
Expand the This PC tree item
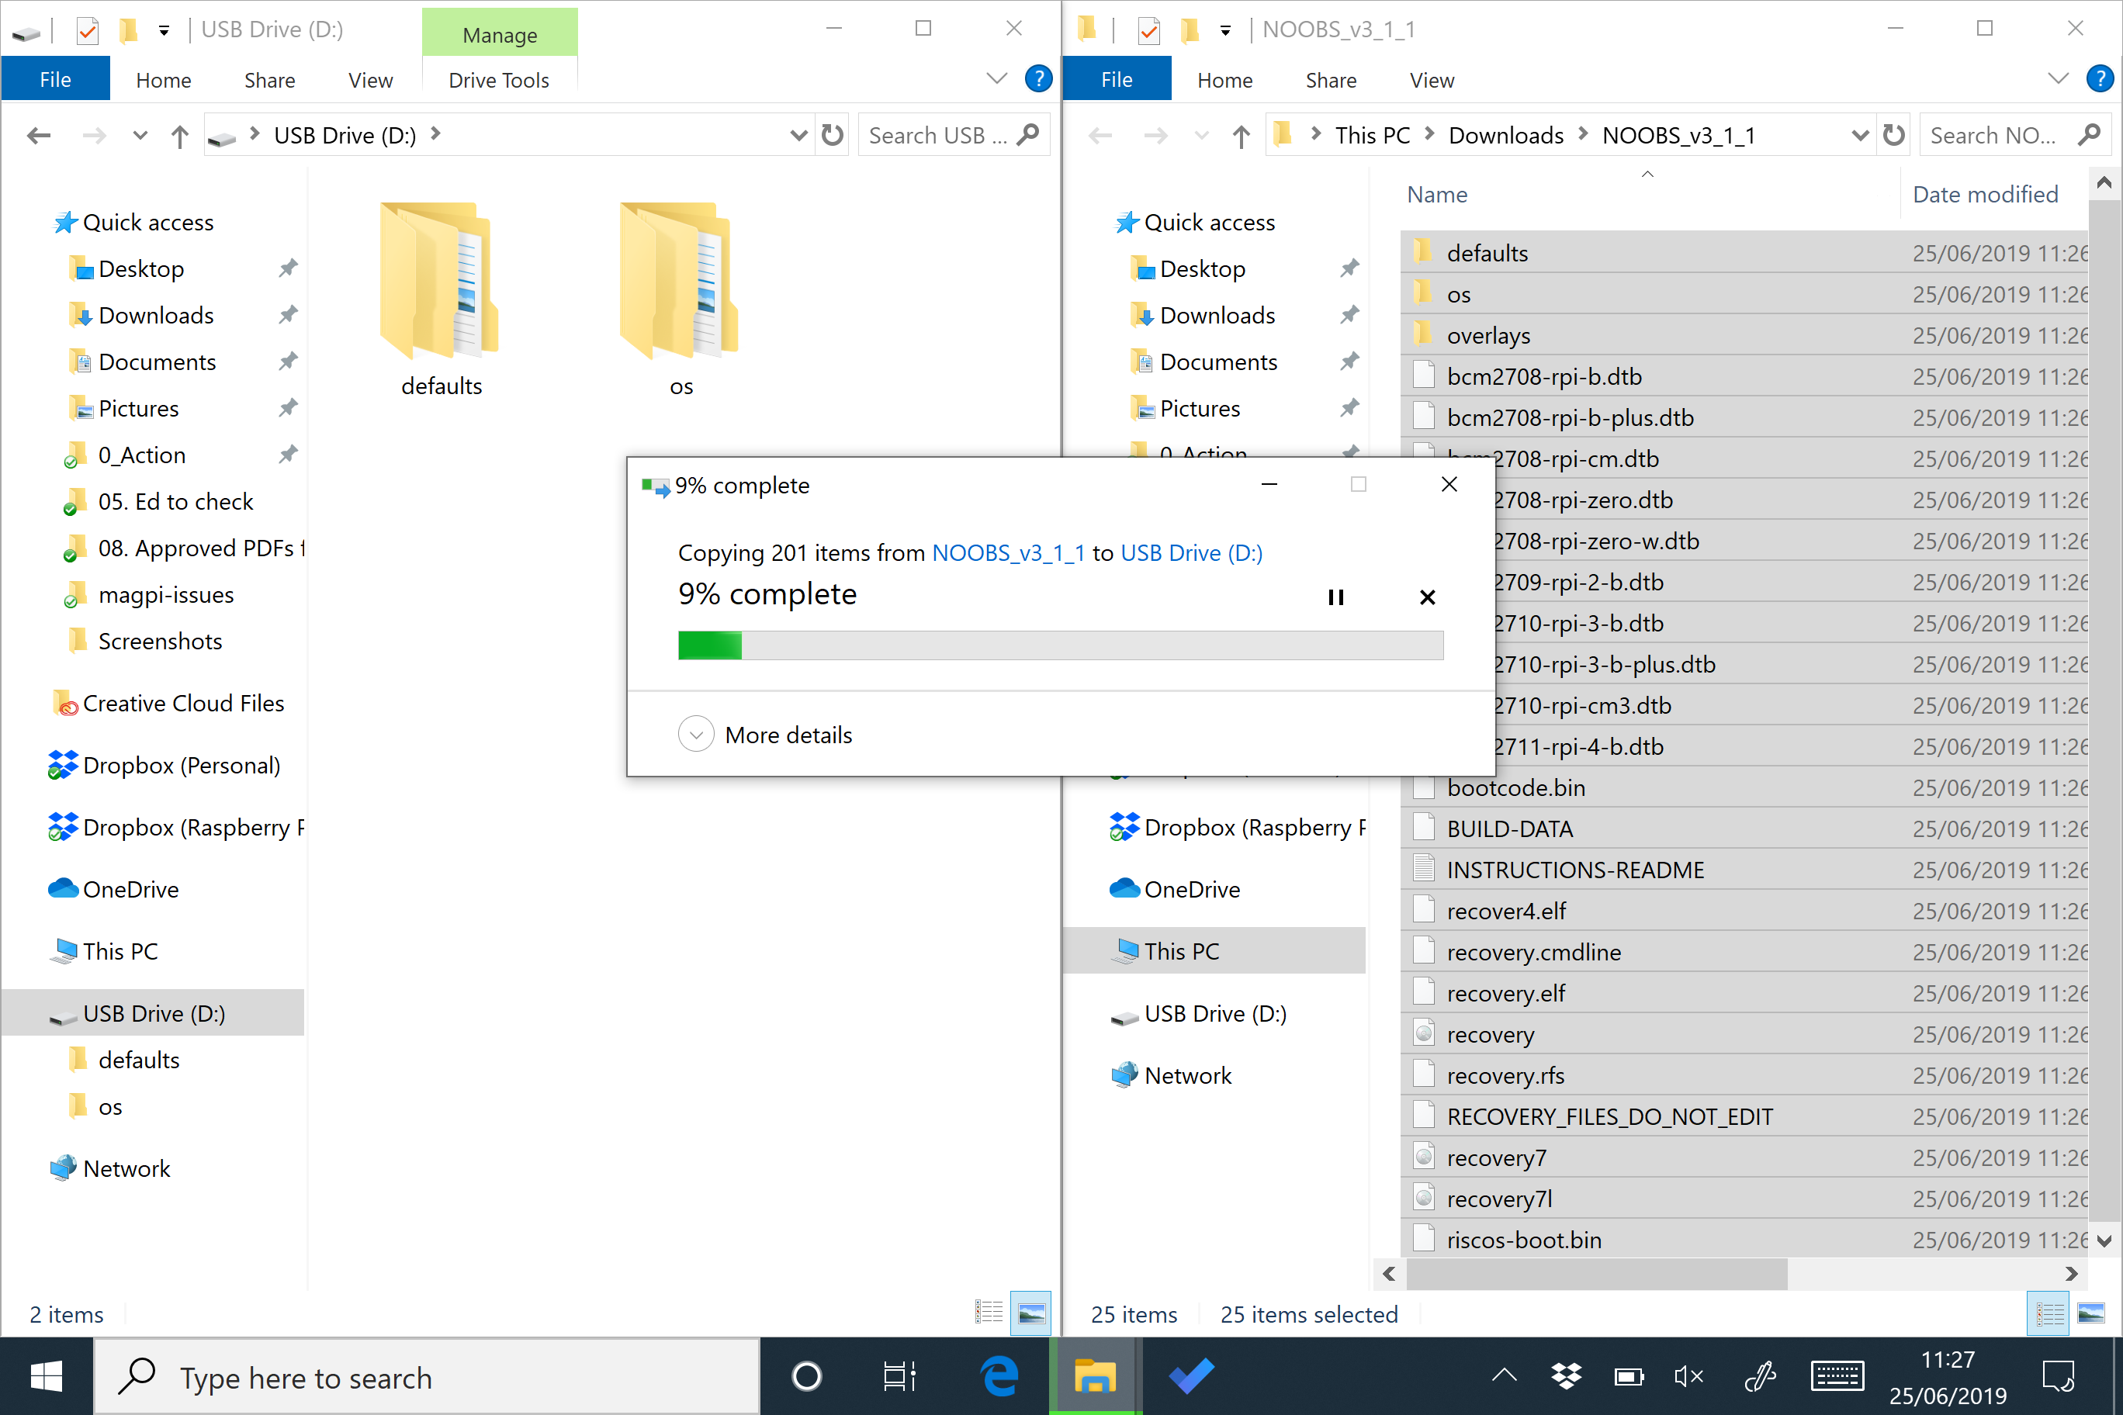(x=1095, y=949)
